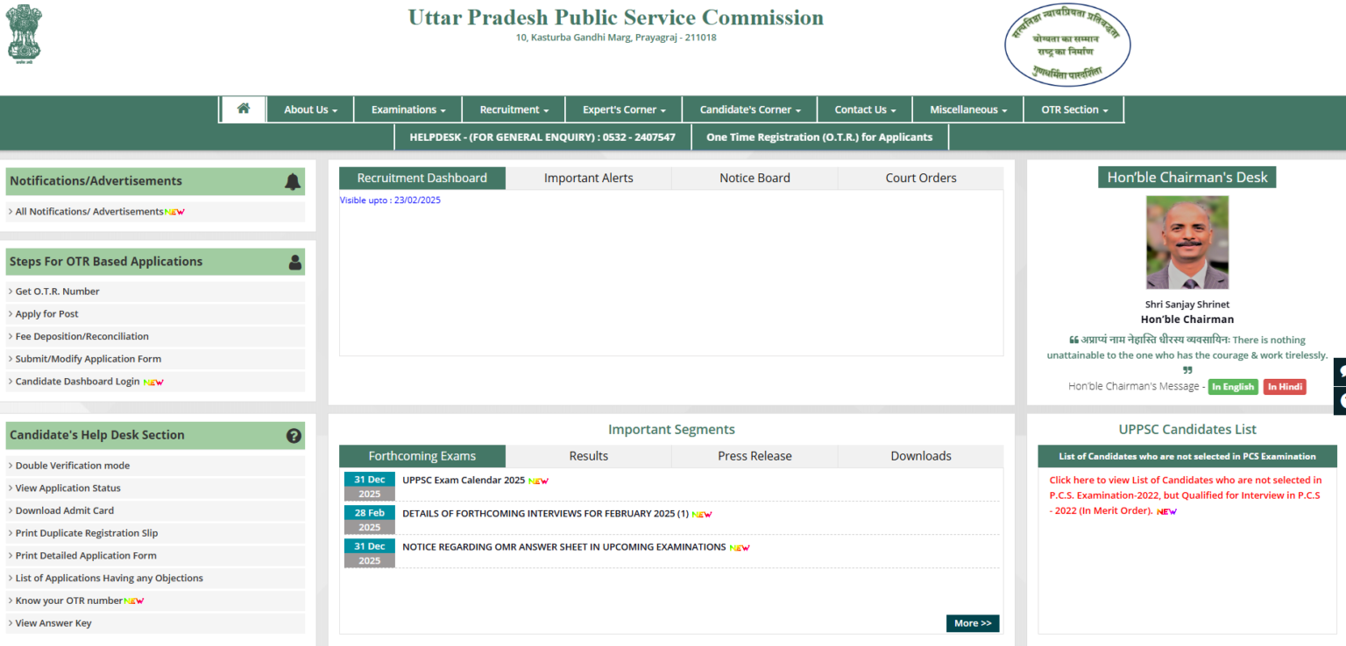Click the question mark help desk icon
This screenshot has width=1346, height=646.
(x=294, y=435)
